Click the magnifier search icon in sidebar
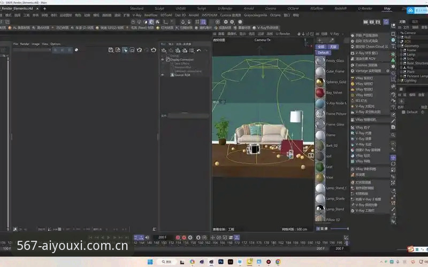The image size is (428, 267). [x=393, y=135]
